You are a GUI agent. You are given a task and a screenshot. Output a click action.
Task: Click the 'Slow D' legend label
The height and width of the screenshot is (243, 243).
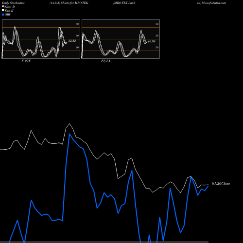10,7
